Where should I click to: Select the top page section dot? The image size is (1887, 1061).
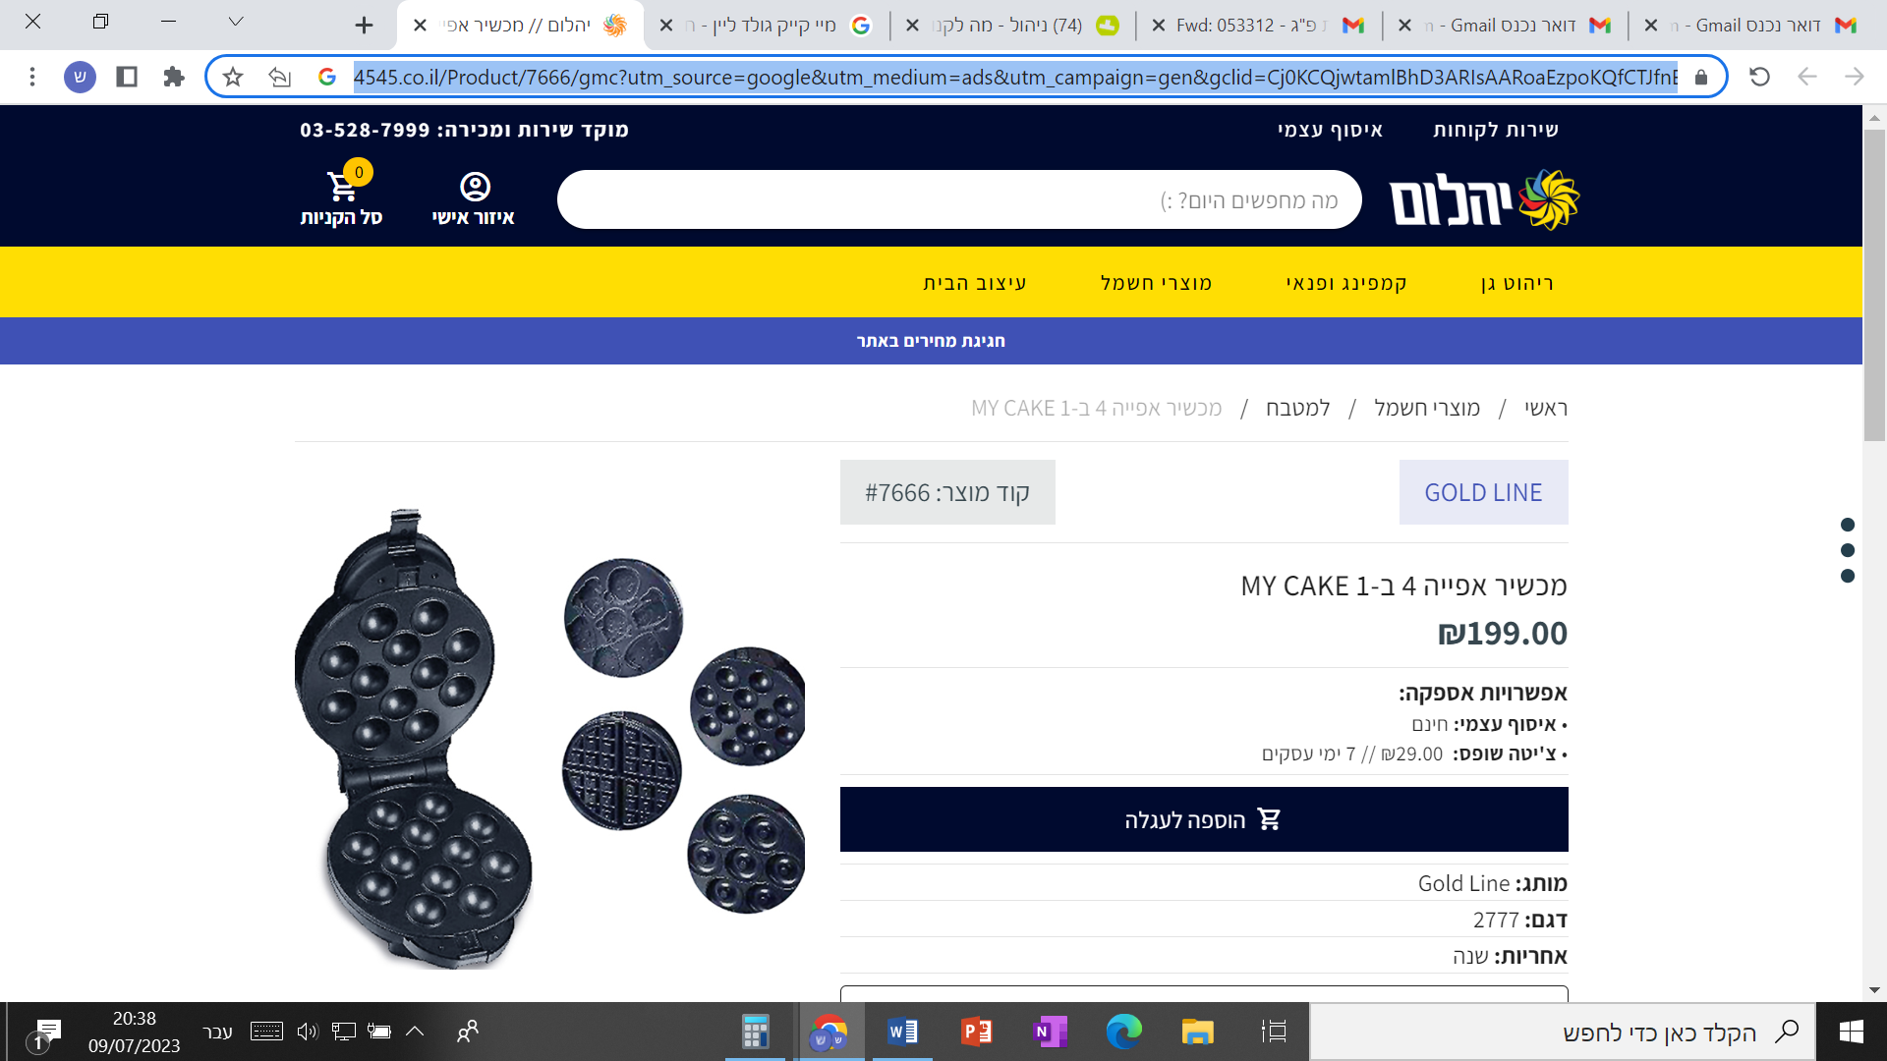[x=1848, y=525]
